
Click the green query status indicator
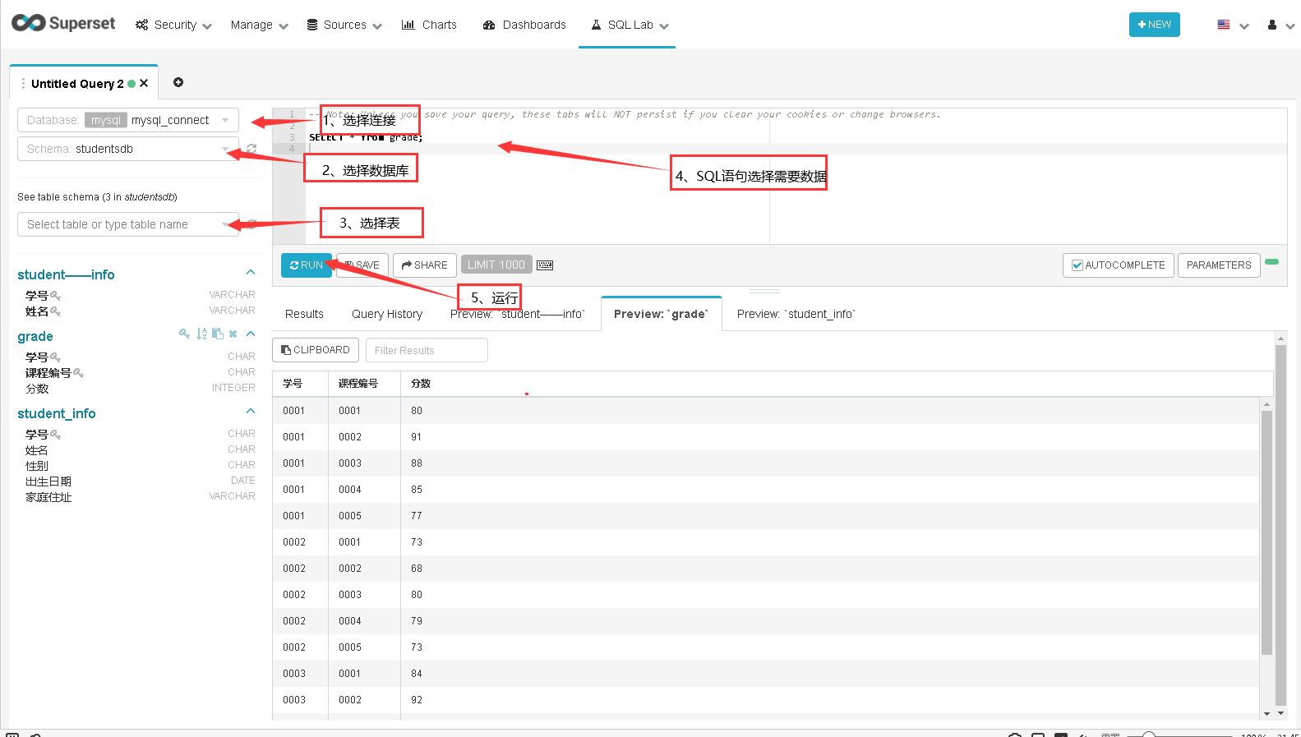(1272, 262)
